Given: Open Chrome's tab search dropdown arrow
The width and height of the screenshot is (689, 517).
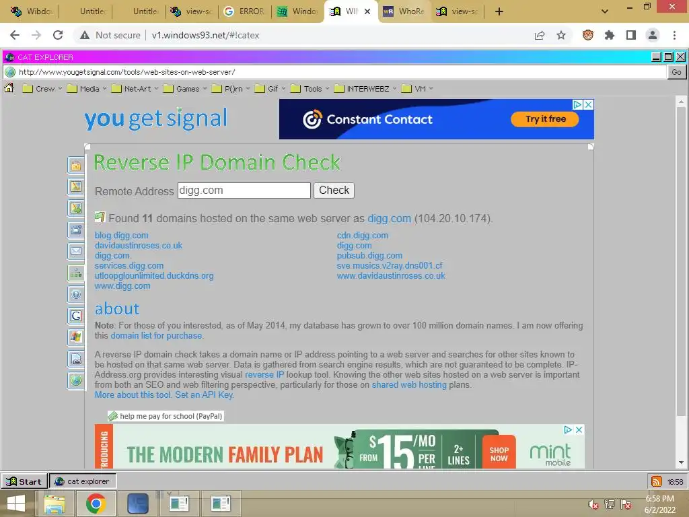Looking at the screenshot, I should 605,11.
